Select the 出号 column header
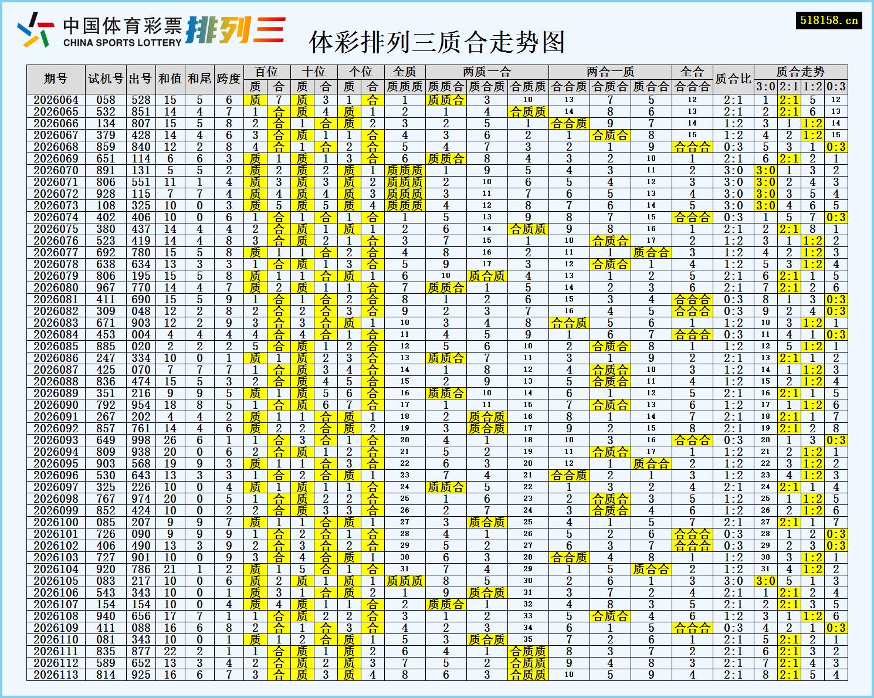 (x=141, y=79)
